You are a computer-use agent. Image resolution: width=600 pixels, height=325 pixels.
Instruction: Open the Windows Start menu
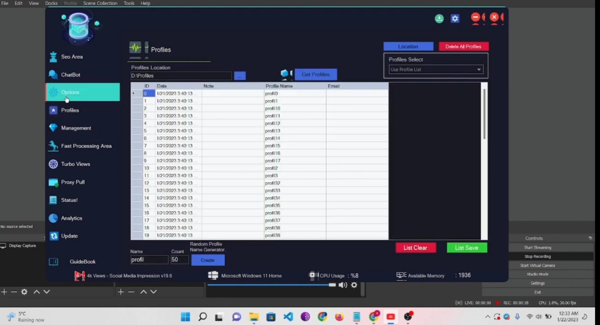pos(185,317)
